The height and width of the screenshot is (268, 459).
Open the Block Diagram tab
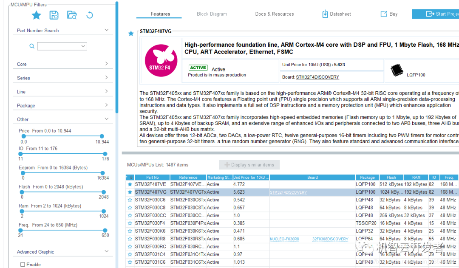212,14
